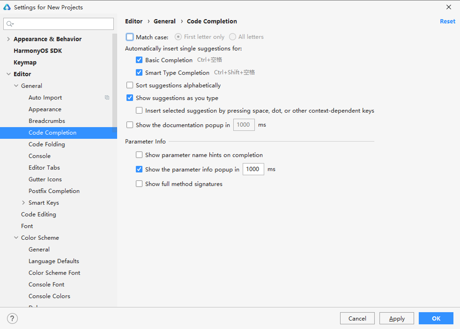Enable Sort suggestions alphabetically
The width and height of the screenshot is (460, 329).
coord(130,85)
